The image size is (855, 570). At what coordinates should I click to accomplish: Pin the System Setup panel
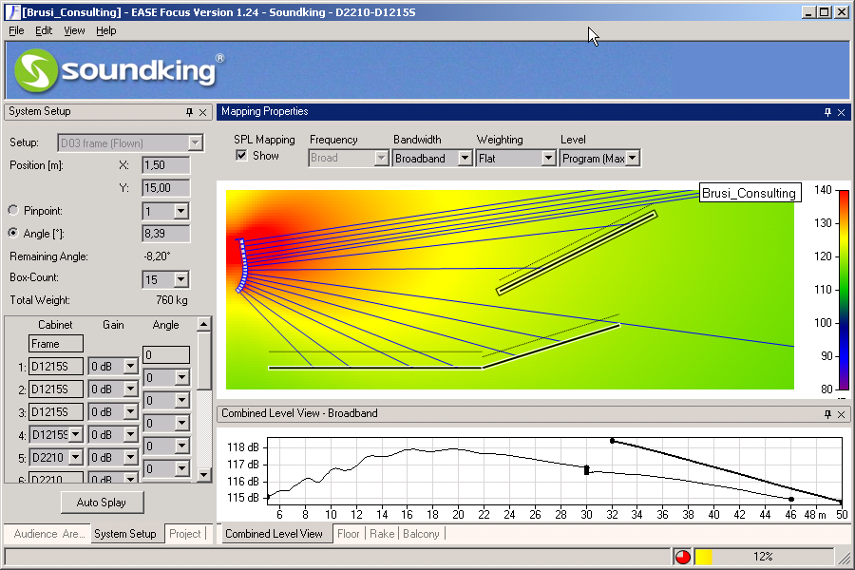click(x=189, y=112)
